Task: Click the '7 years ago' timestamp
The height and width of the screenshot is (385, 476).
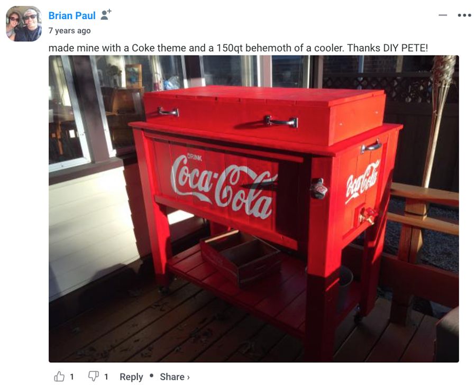Action: (x=69, y=31)
